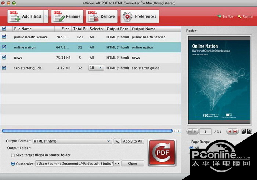257x180 pixels.
Task: Click the horizontal scrollbar under the file list
Action: tap(87, 131)
